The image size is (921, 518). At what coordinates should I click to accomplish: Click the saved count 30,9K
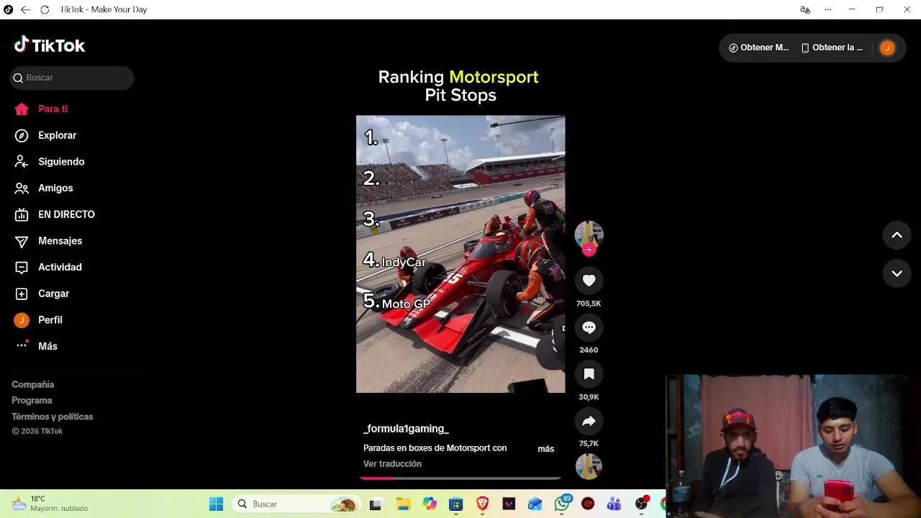pyautogui.click(x=589, y=397)
